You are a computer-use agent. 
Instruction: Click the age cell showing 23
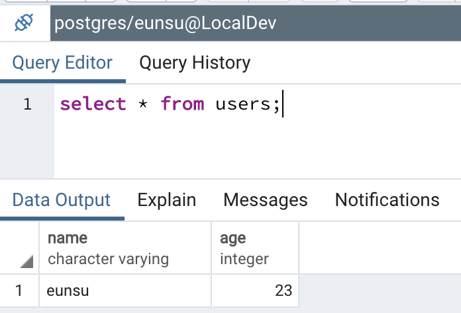pyautogui.click(x=255, y=291)
